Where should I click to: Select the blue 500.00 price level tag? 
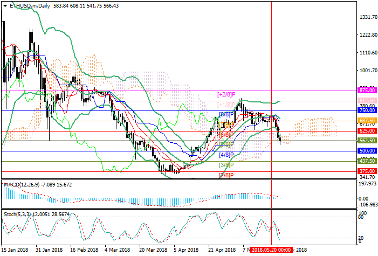click(x=367, y=151)
